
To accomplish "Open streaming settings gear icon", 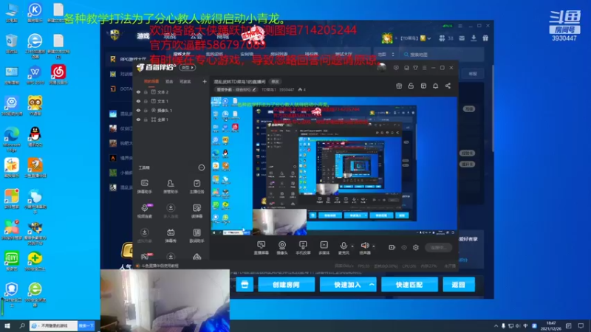I will pos(416,247).
